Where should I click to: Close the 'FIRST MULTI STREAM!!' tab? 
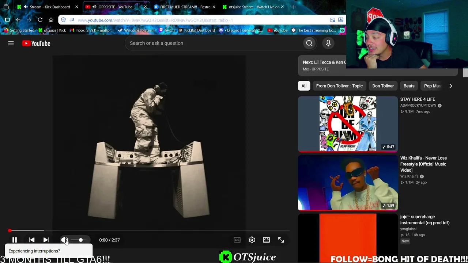[x=214, y=7]
